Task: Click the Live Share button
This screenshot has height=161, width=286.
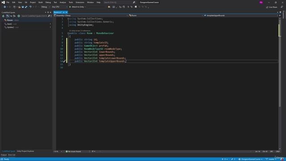Action: tap(272, 7)
